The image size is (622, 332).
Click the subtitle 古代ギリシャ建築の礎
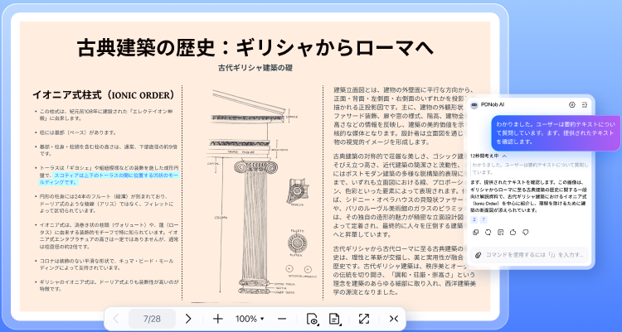255,68
